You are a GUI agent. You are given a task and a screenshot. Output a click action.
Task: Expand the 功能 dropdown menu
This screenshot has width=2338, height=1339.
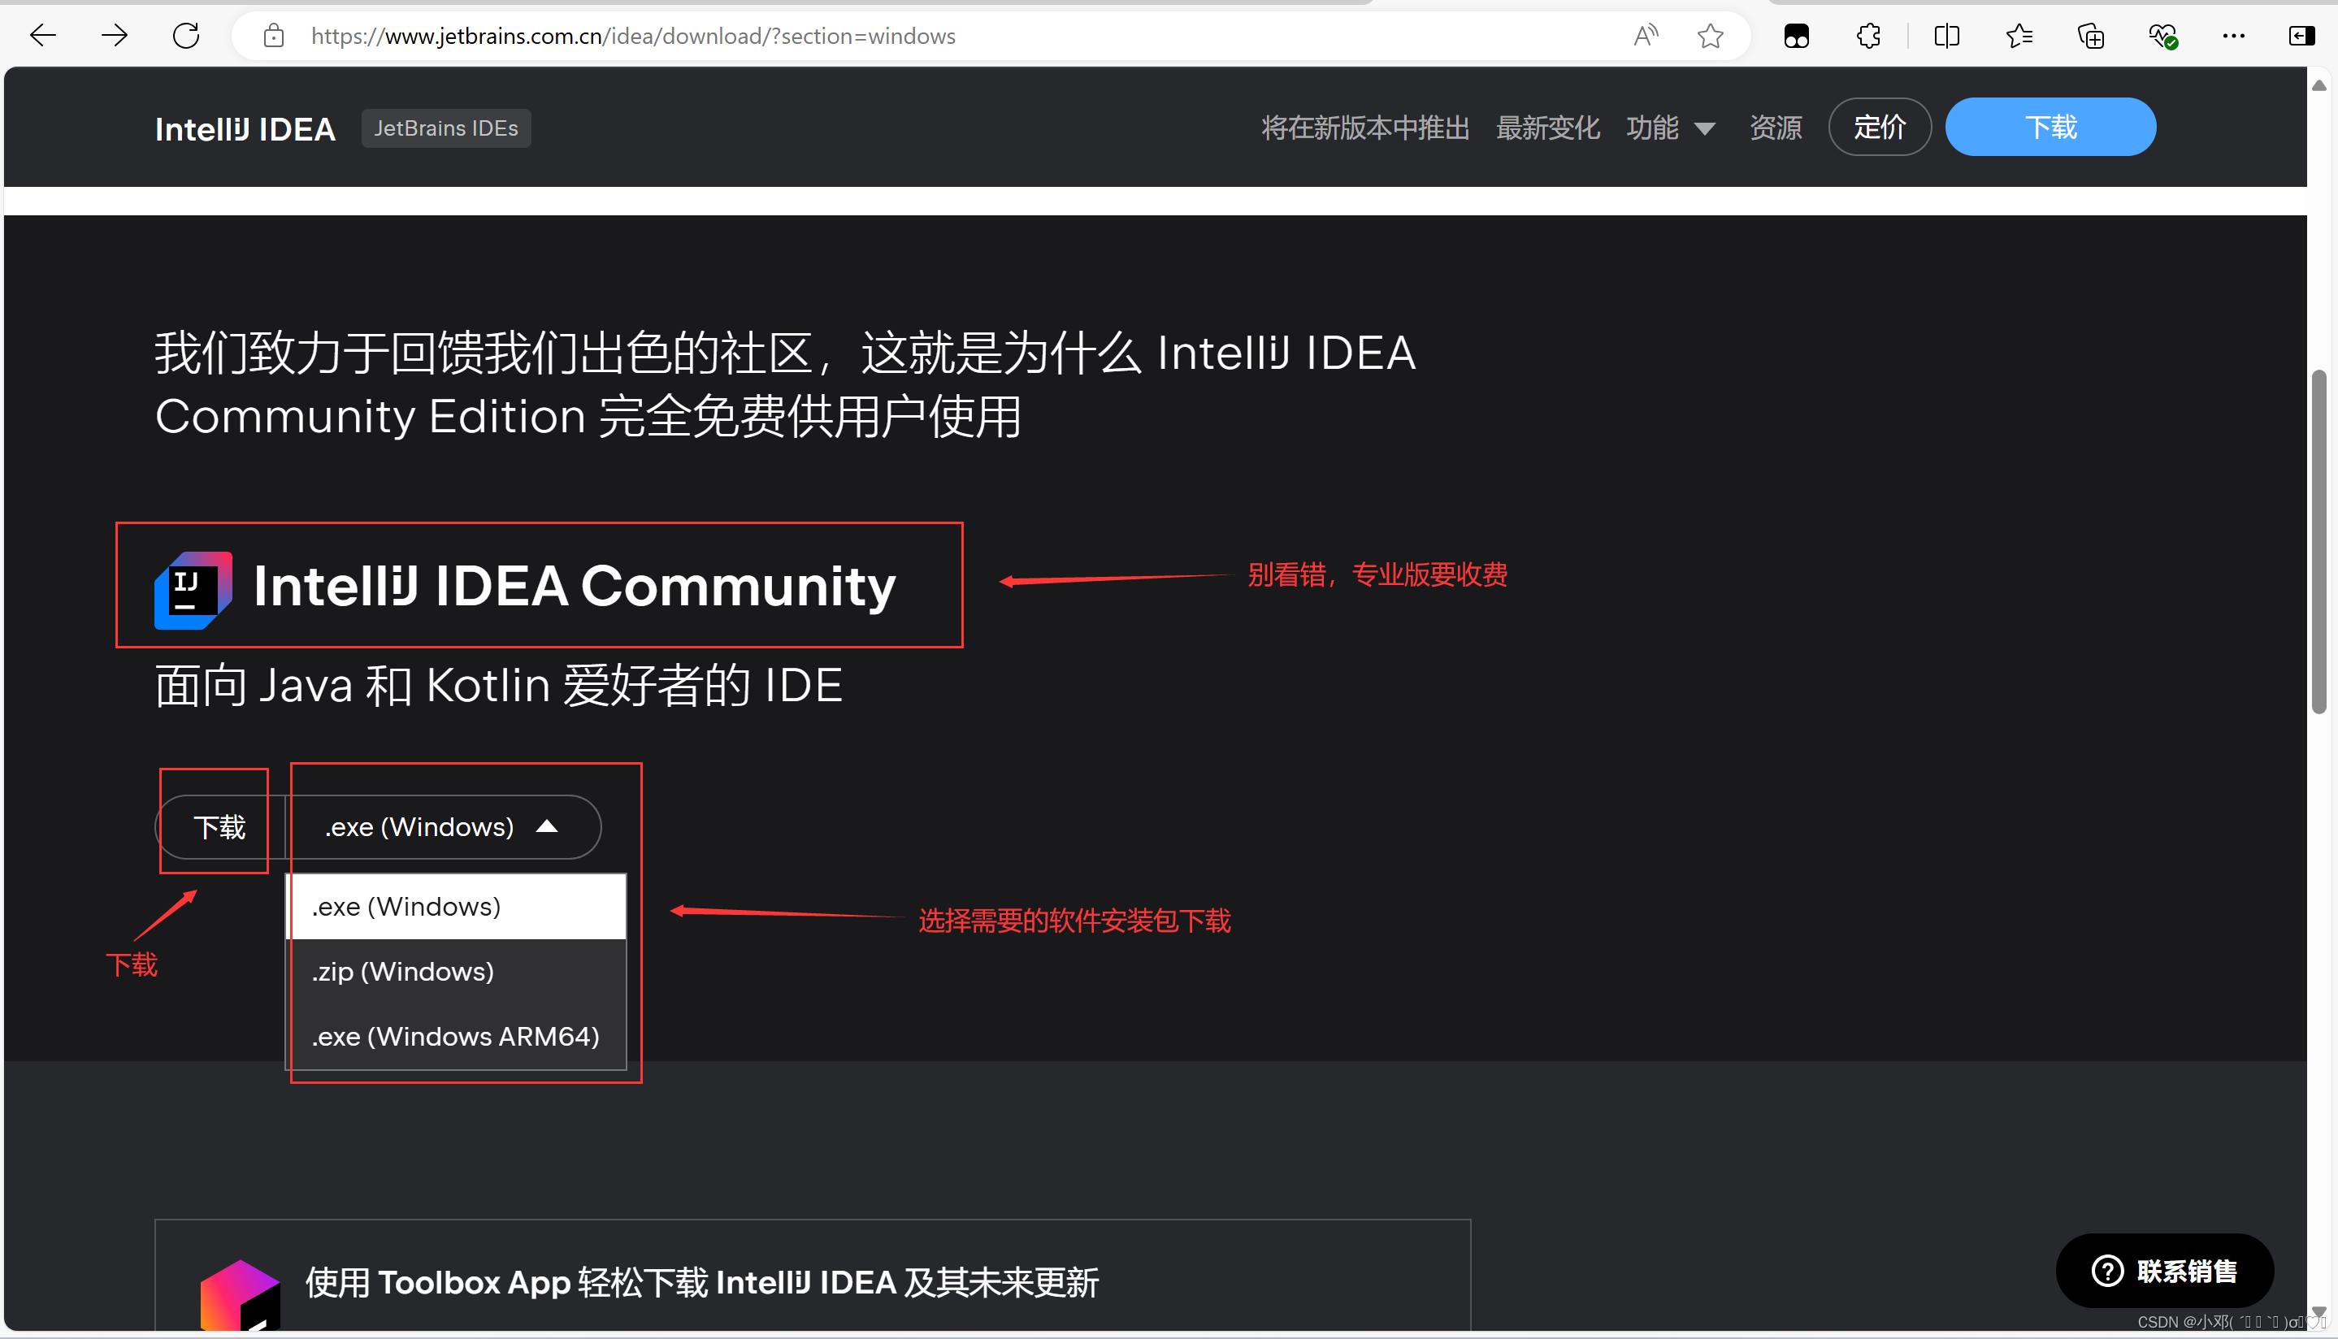[1670, 127]
